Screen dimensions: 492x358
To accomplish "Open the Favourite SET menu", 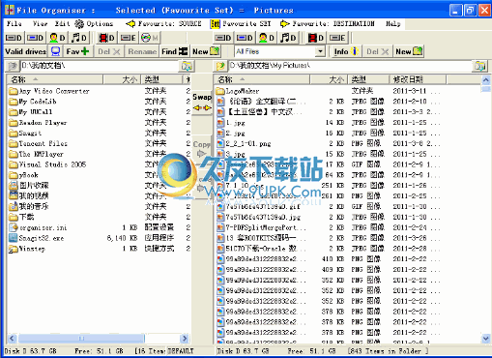I will (241, 23).
